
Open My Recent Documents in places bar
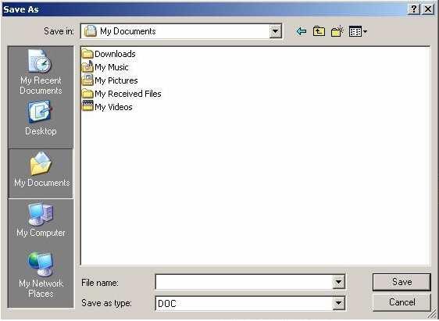pyautogui.click(x=41, y=72)
